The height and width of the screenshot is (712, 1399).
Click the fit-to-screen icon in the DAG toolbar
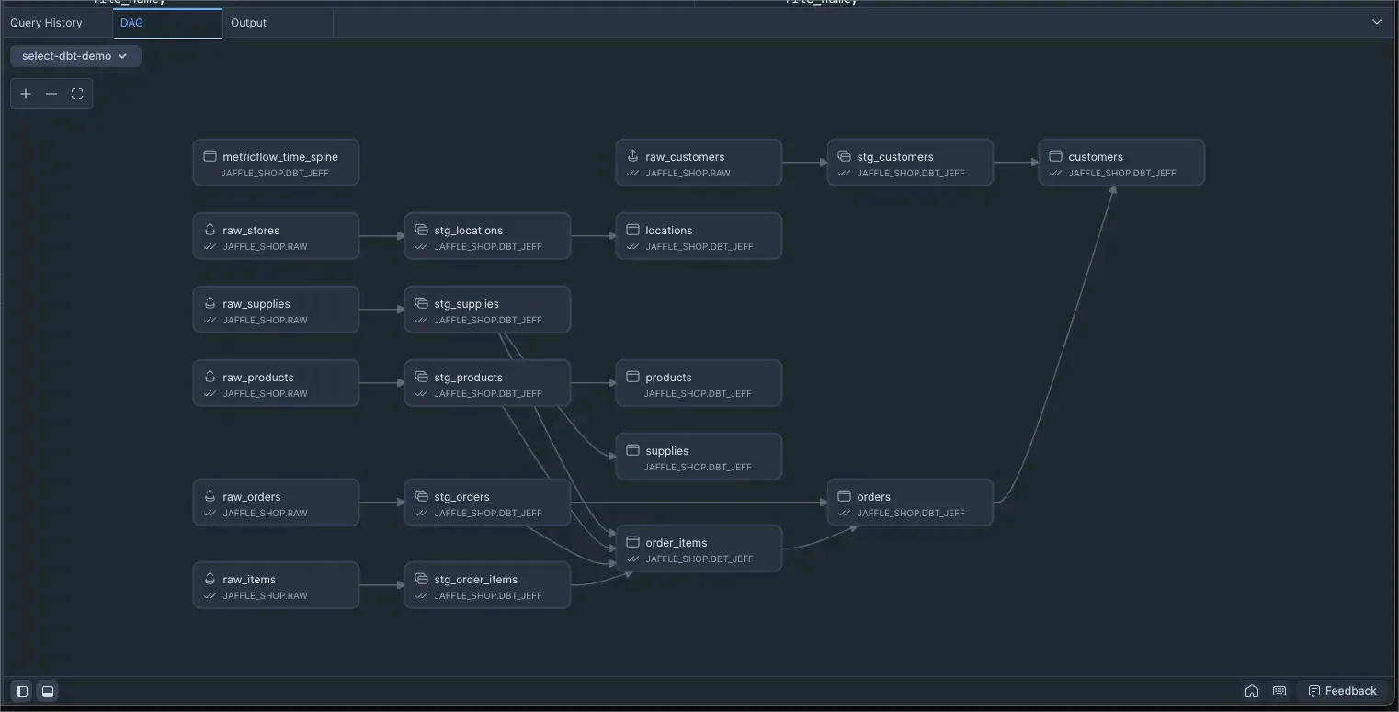tap(77, 93)
